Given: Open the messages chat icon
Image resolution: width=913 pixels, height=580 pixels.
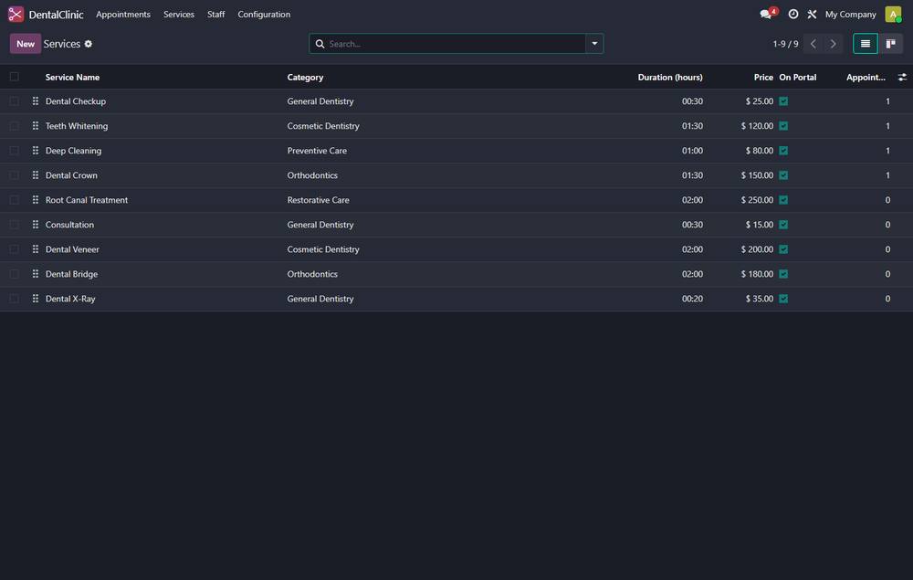Looking at the screenshot, I should pyautogui.click(x=766, y=14).
